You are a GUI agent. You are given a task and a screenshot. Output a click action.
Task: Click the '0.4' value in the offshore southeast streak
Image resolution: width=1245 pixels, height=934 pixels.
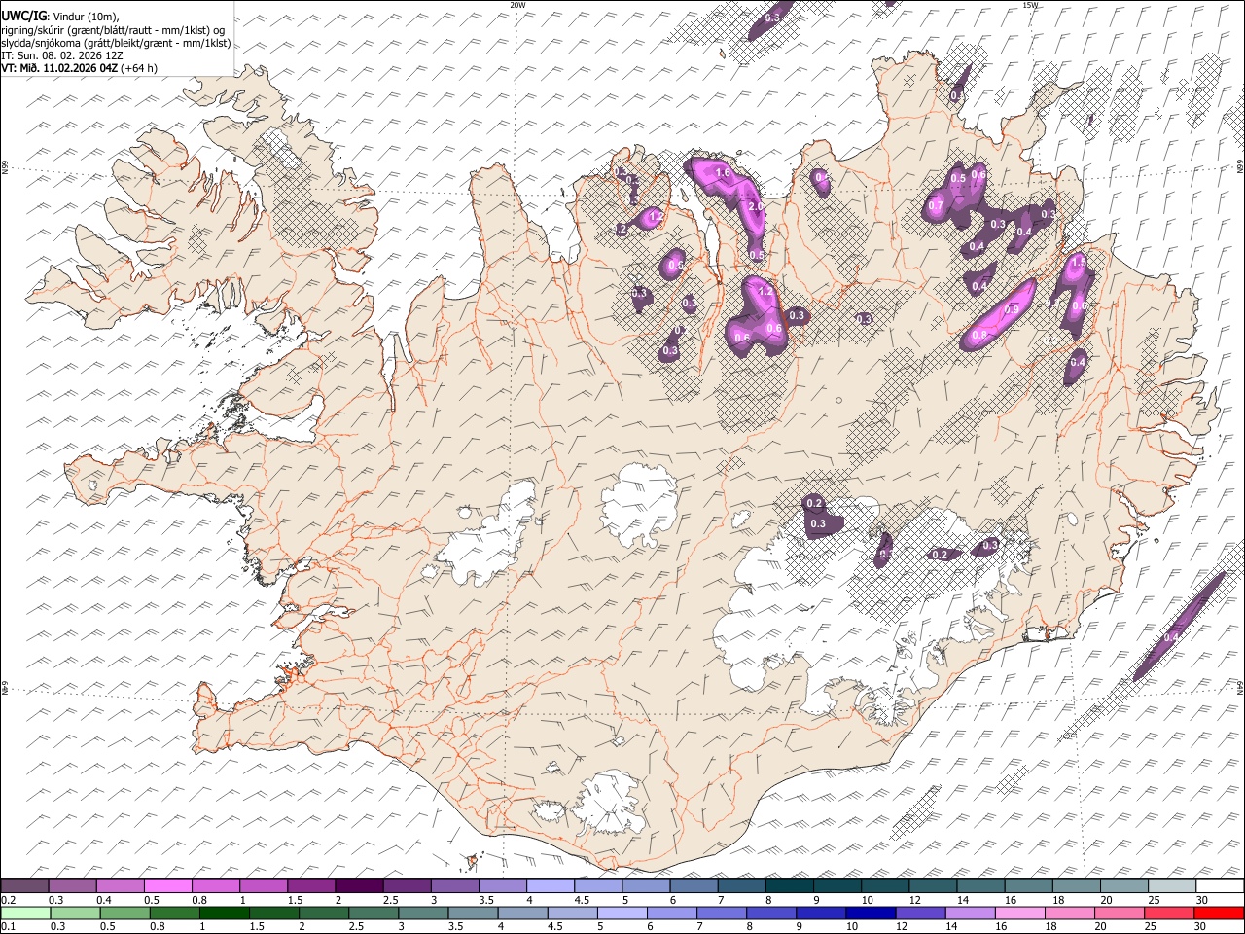(x=1171, y=636)
